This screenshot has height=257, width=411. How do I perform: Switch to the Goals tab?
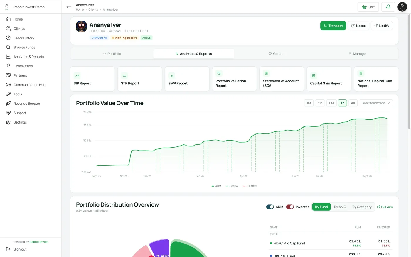coord(275,54)
